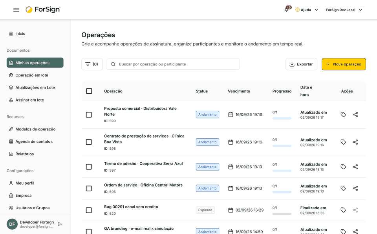Click the Status column header
377x234 pixels.
[x=202, y=91]
